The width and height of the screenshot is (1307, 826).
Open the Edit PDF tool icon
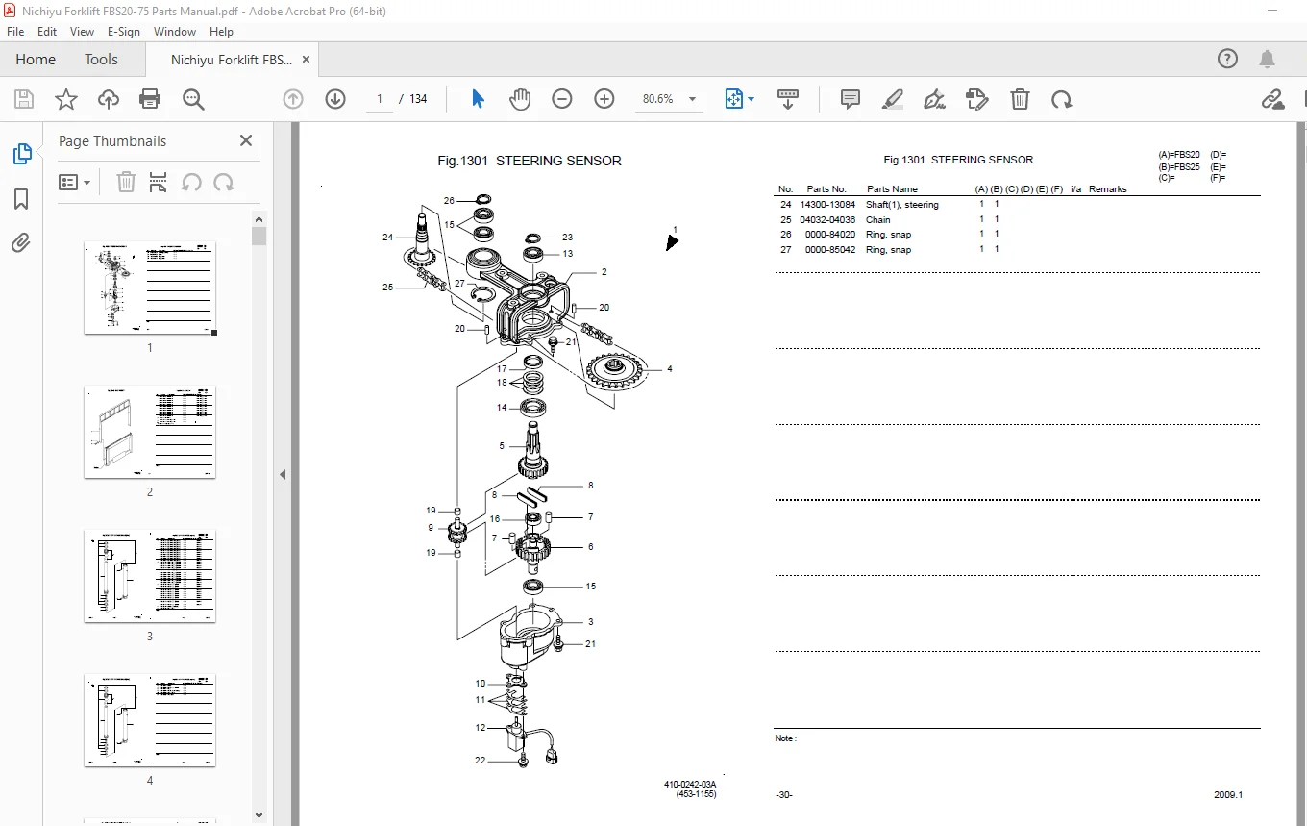coord(977,99)
